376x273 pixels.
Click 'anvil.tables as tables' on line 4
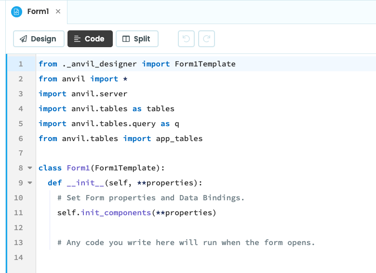click(123, 109)
